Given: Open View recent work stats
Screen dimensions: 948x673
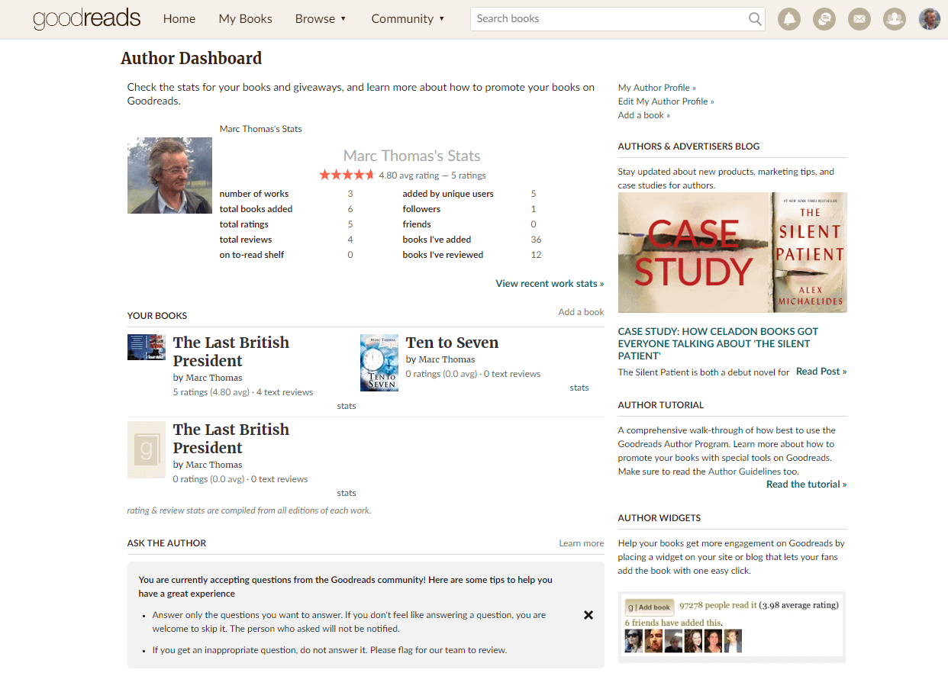Looking at the screenshot, I should click(x=550, y=283).
